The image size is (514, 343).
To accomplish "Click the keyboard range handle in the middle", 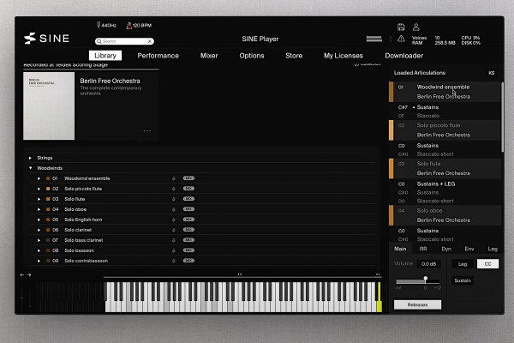I will coord(240,274).
